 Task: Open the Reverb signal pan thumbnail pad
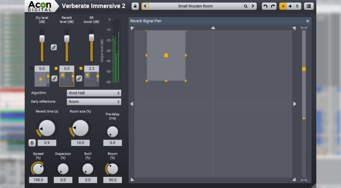(x=67, y=79)
